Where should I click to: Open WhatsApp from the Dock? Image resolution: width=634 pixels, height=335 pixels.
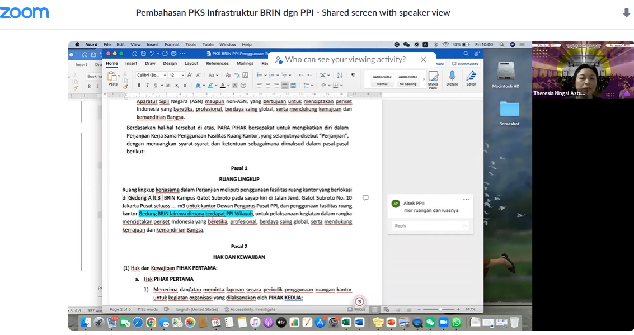point(457,323)
